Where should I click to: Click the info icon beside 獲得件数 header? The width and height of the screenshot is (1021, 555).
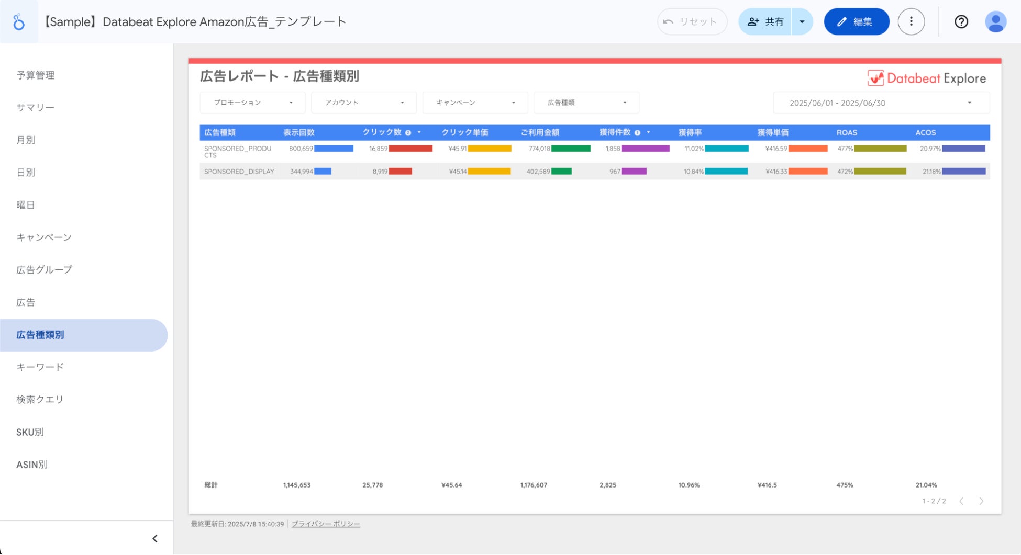(637, 133)
